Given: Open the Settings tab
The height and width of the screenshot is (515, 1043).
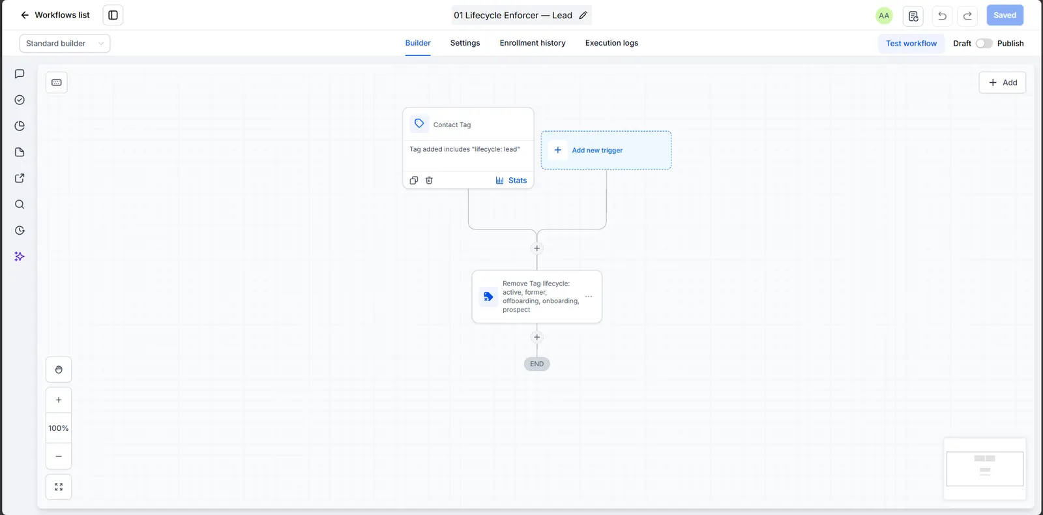Looking at the screenshot, I should pyautogui.click(x=465, y=43).
